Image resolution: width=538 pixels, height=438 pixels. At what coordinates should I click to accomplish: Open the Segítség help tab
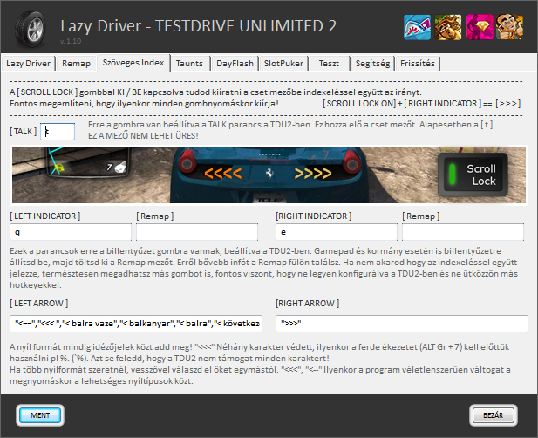[372, 64]
